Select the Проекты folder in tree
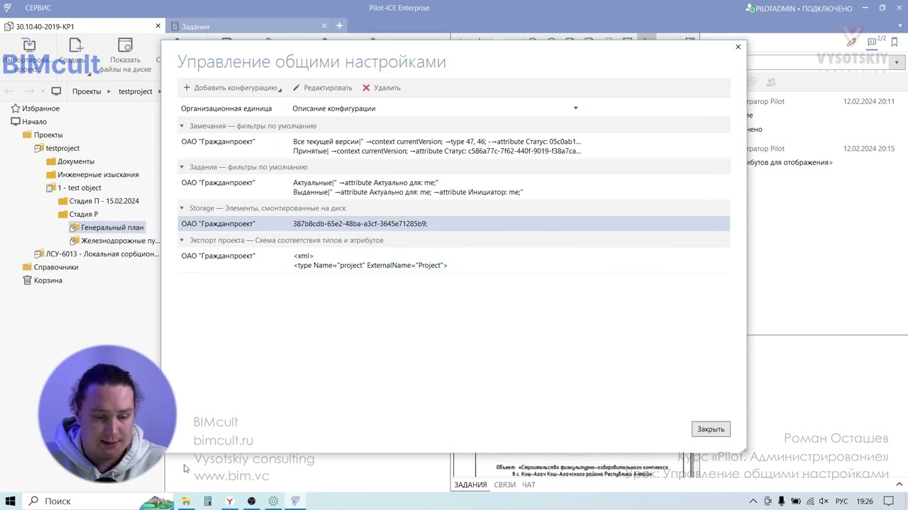The height and width of the screenshot is (510, 908). [48, 135]
